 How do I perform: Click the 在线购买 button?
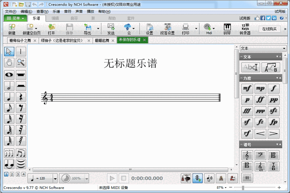[x=269, y=29]
